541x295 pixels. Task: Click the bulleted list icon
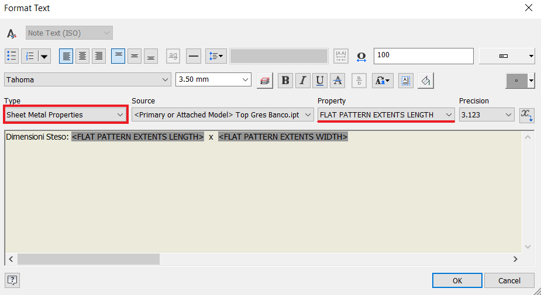(x=12, y=56)
